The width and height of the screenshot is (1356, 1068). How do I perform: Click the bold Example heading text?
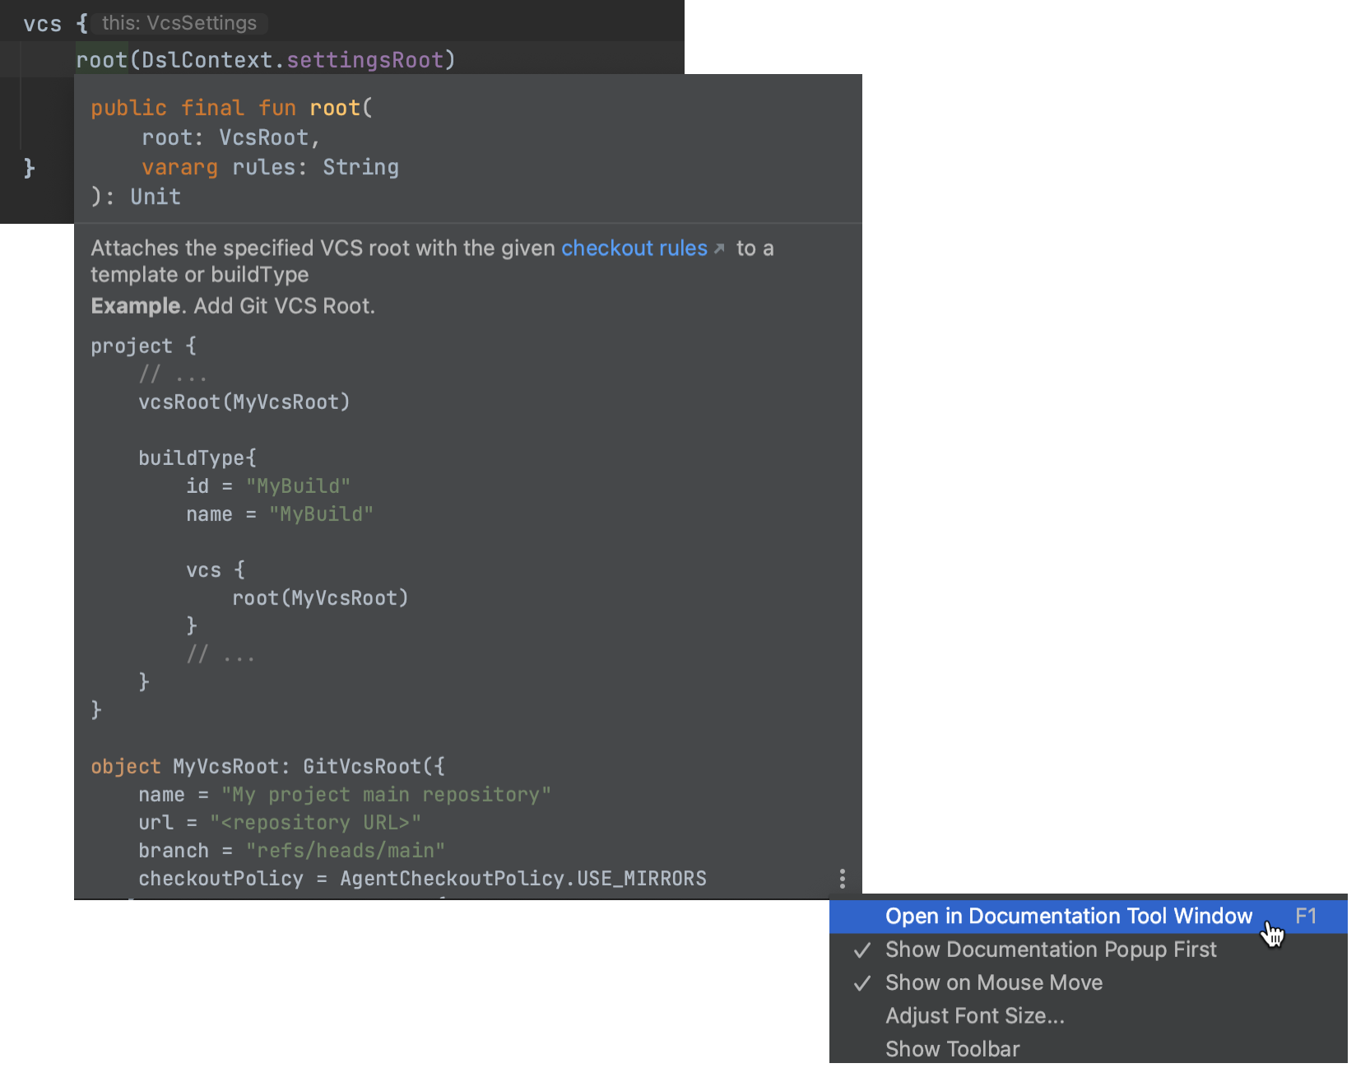click(135, 306)
